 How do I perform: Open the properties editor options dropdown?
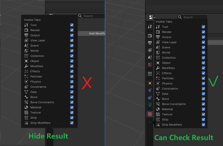(152, 17)
